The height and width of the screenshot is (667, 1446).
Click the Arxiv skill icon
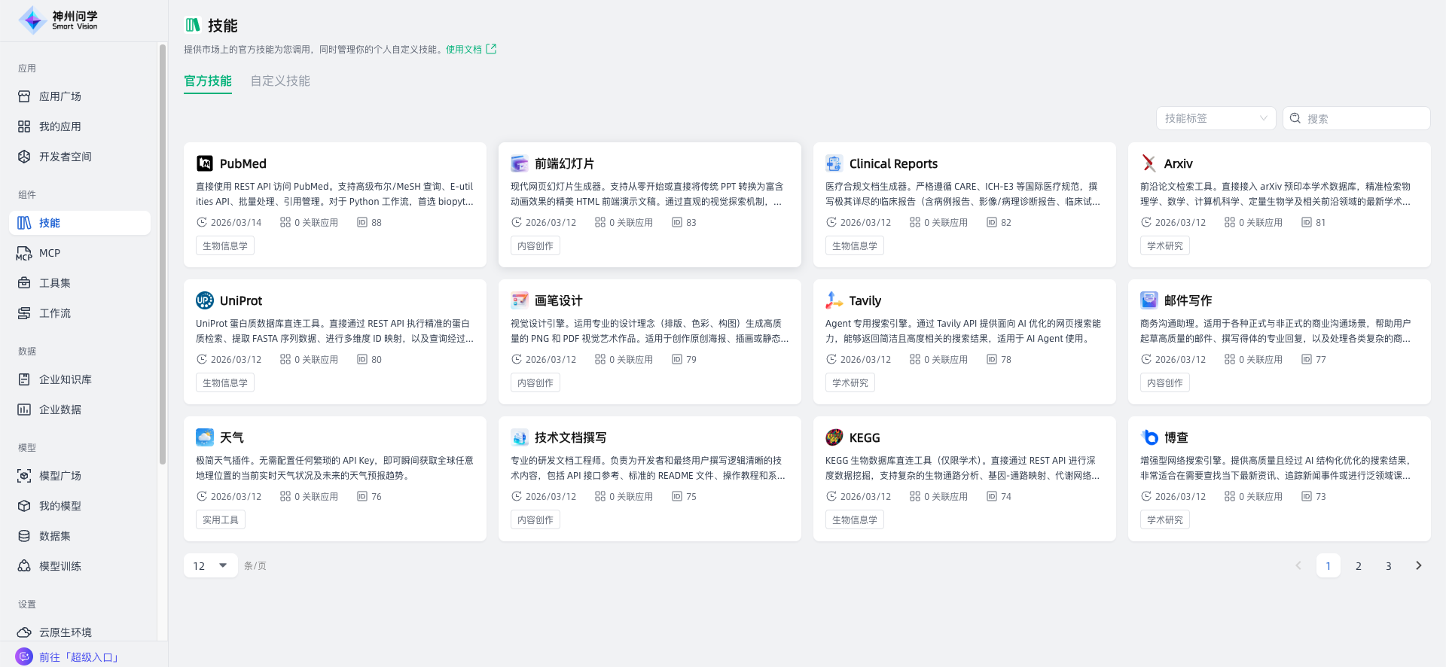coord(1149,163)
